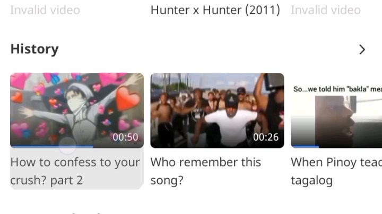
Task: Open the 'When Pinoy teac tagalog' title text
Action: point(336,171)
